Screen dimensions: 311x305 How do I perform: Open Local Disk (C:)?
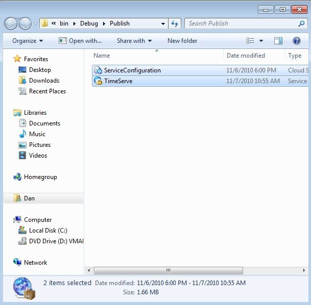pyautogui.click(x=48, y=231)
